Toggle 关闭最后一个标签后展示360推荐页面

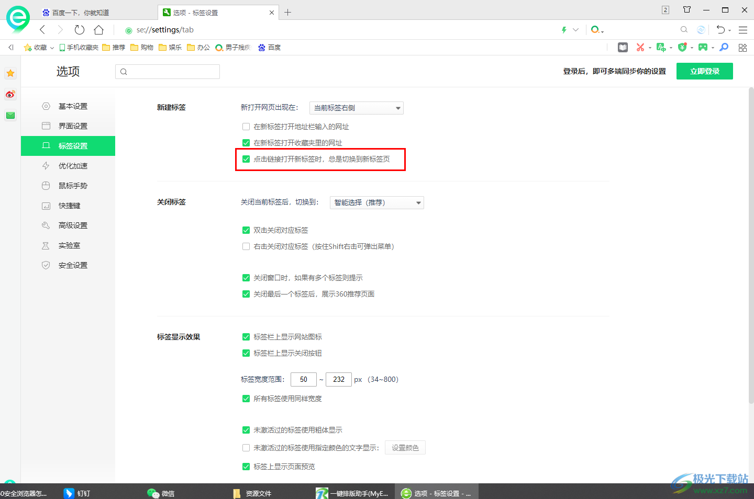(246, 294)
